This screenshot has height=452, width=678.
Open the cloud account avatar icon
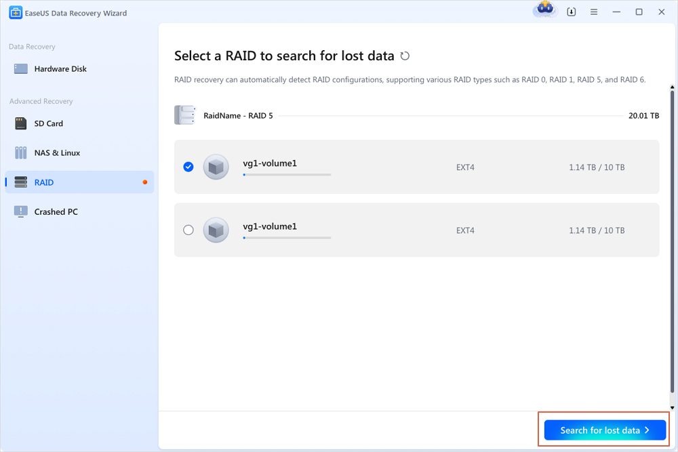pos(545,10)
